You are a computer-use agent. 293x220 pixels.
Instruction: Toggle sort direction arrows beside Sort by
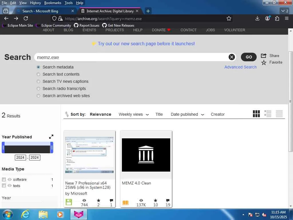point(67,114)
